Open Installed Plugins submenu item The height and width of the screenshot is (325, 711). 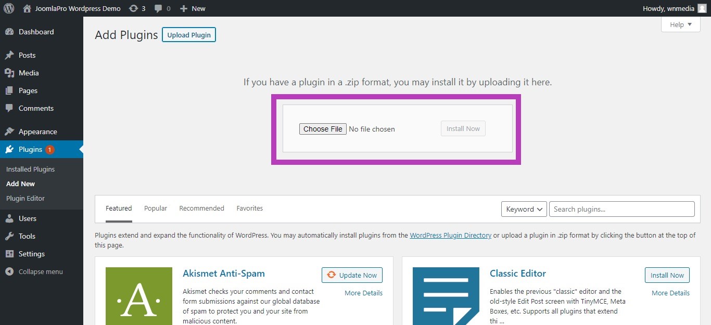click(x=30, y=169)
